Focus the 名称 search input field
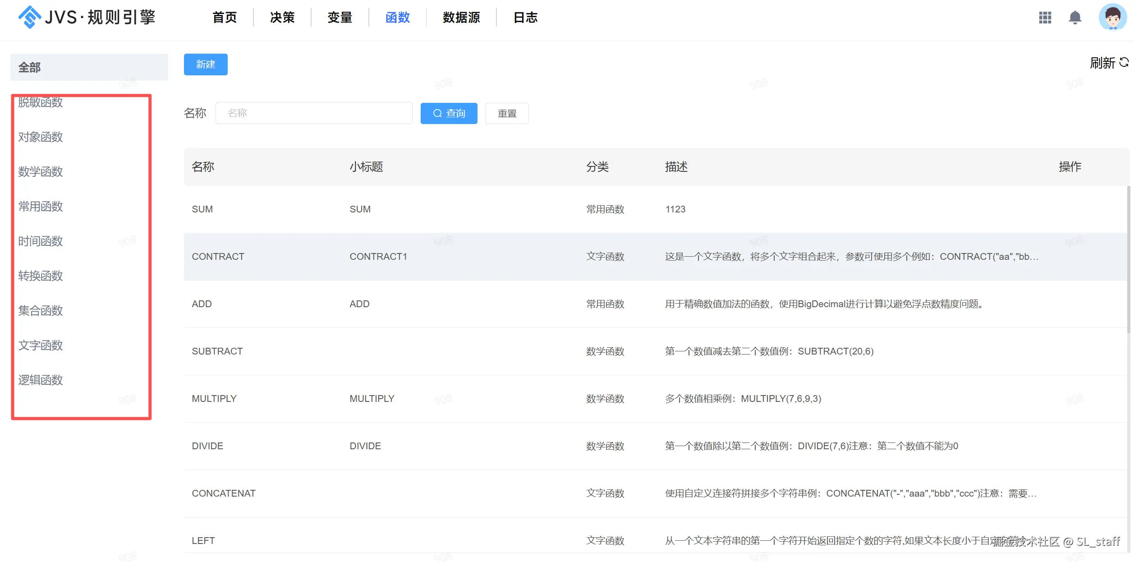Screen dimensions: 1134x562 314,113
